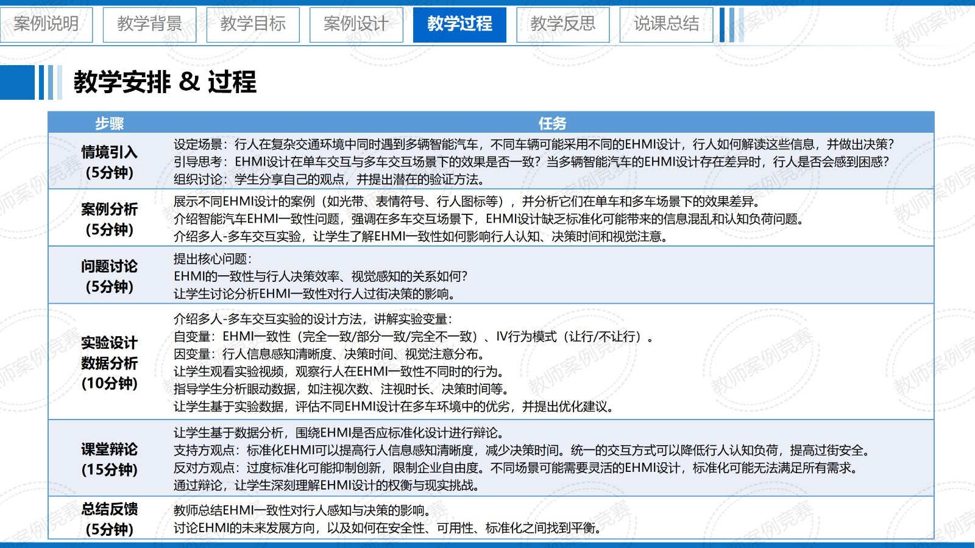
Task: Switch to the 教学背景 tab
Action: point(149,24)
